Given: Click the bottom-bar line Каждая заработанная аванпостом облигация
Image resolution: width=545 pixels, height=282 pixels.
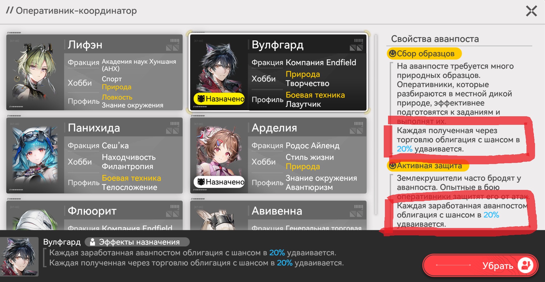Looking at the screenshot, I should [x=193, y=253].
